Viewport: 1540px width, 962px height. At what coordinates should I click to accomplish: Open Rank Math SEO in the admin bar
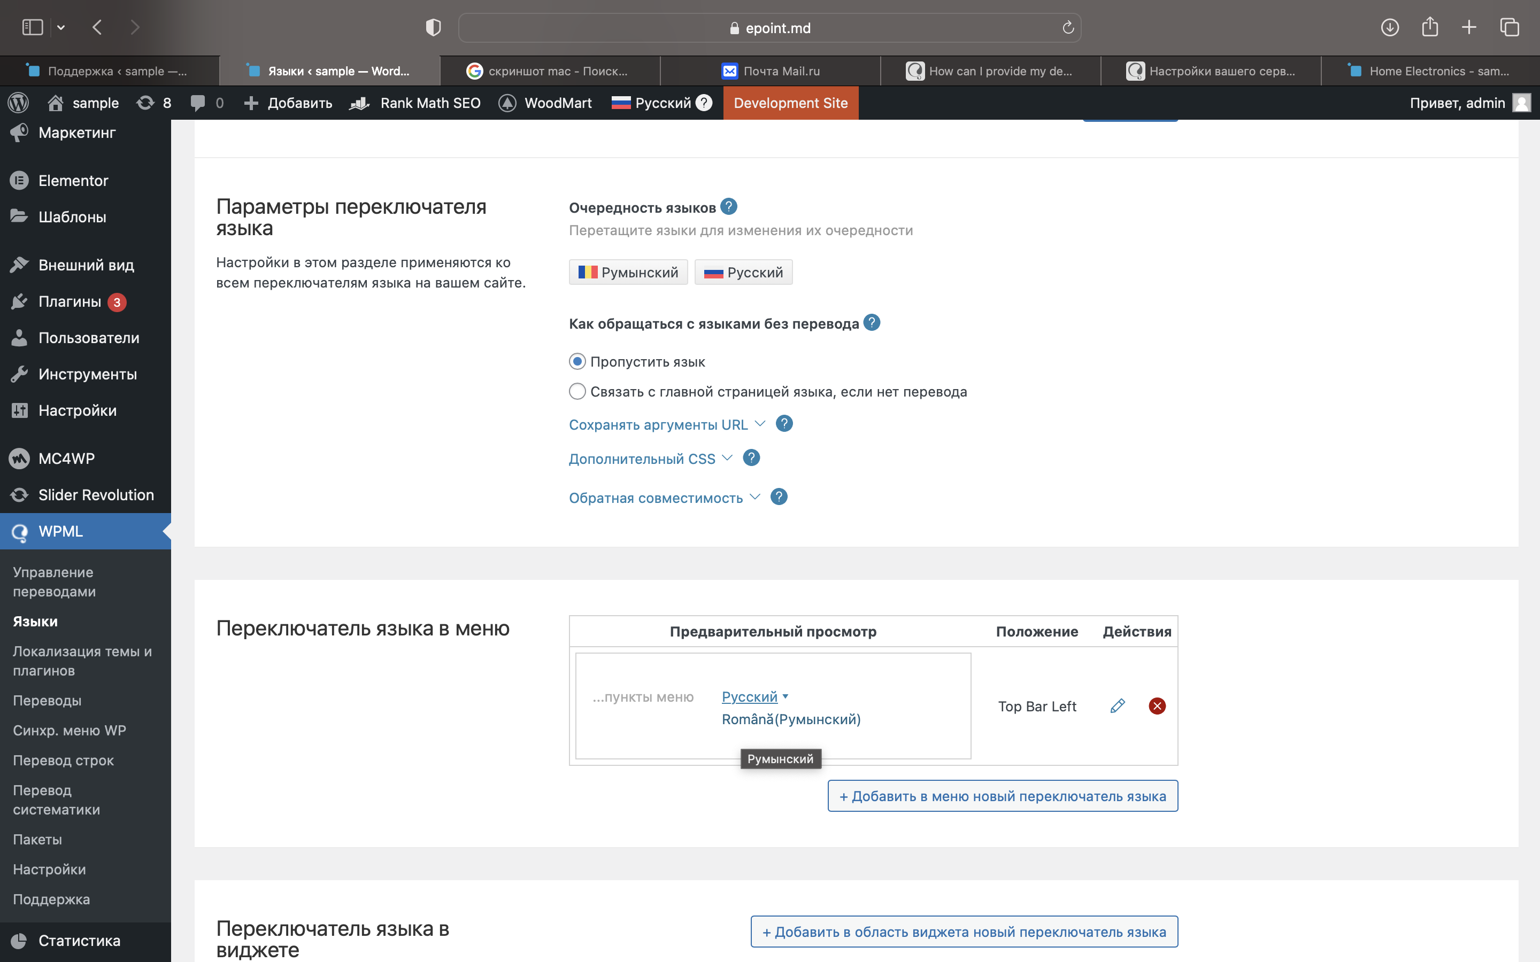(x=415, y=103)
